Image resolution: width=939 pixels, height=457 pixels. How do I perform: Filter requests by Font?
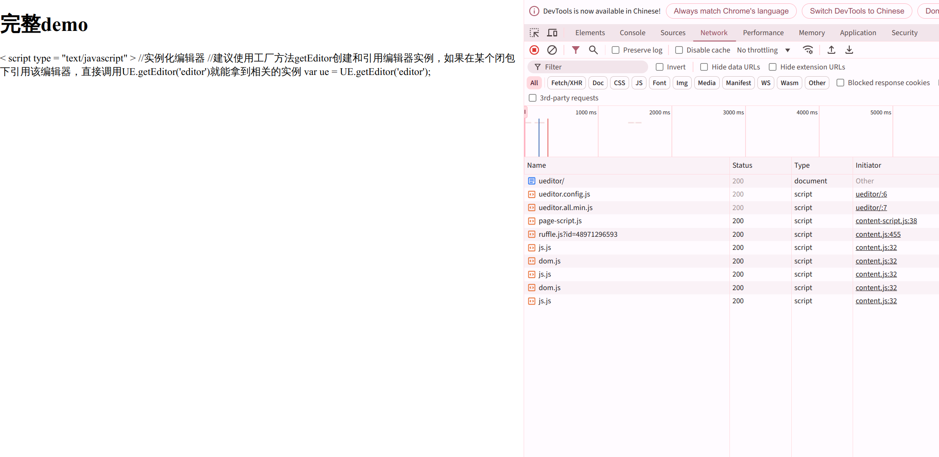point(659,83)
